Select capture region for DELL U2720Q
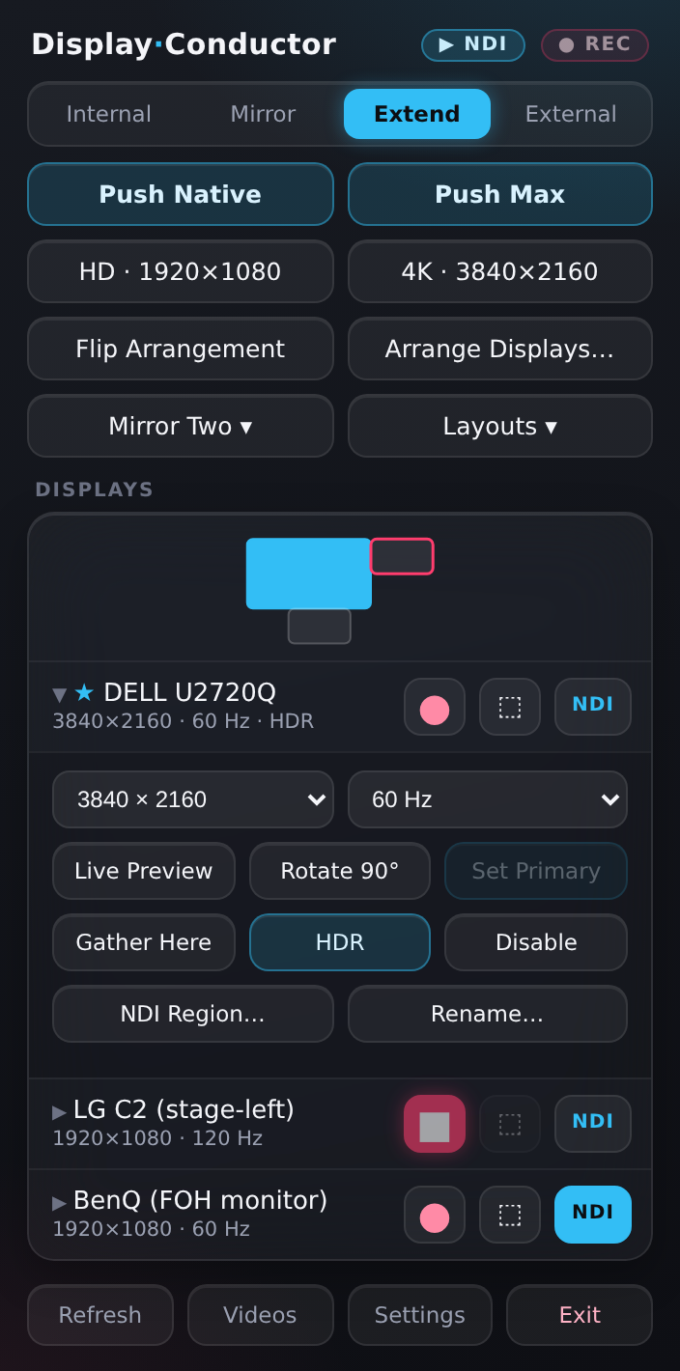This screenshot has width=680, height=1371. [510, 707]
